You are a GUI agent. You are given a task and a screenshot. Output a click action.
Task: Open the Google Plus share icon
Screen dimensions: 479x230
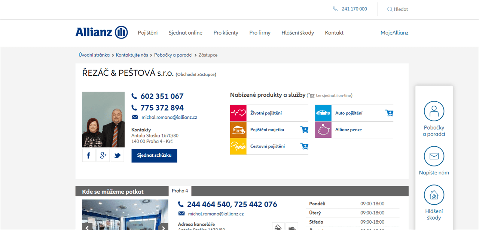coord(103,155)
